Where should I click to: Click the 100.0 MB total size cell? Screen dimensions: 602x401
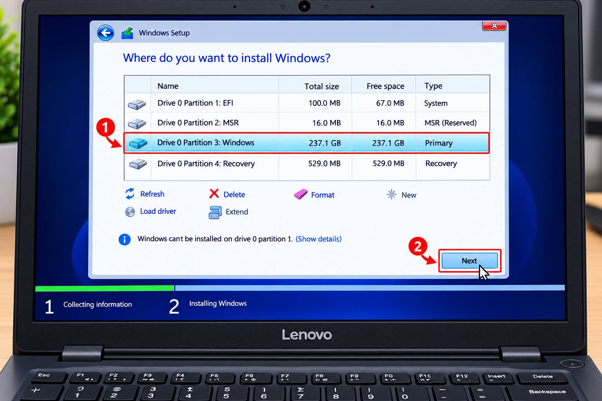324,103
